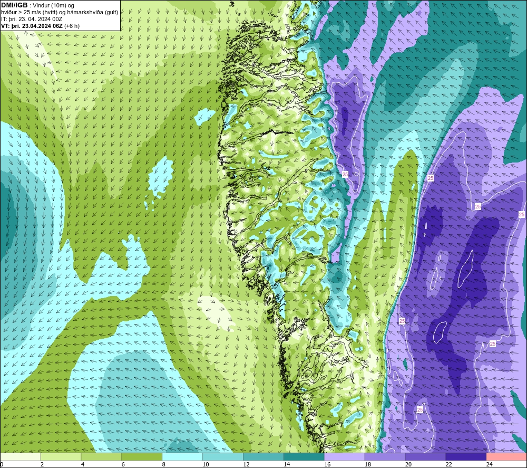Select the 16–18 m/s lavender legend swatch
The width and height of the screenshot is (527, 468).
pyautogui.click(x=345, y=457)
